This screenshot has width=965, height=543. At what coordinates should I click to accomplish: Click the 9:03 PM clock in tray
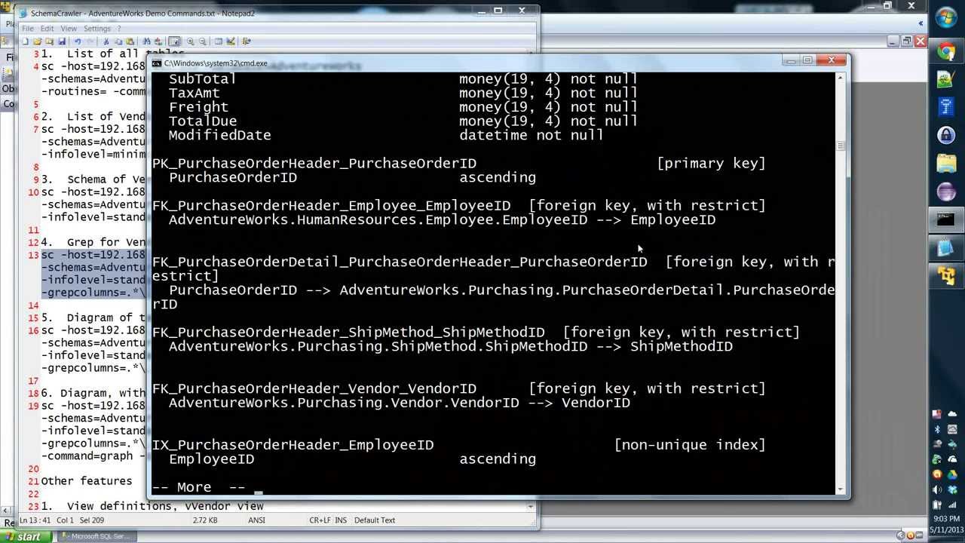(x=946, y=519)
